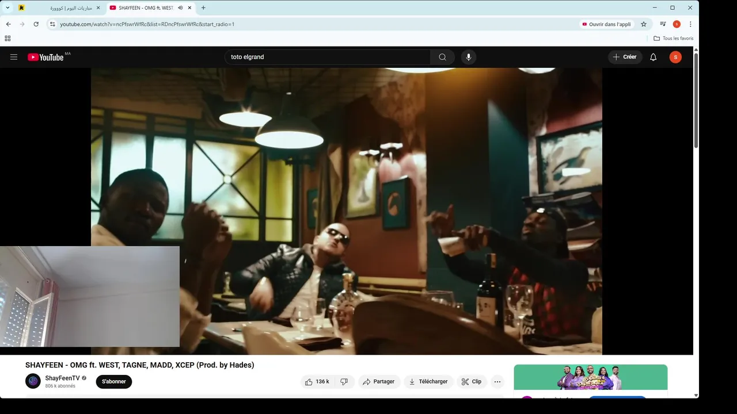The height and width of the screenshot is (414, 737).
Task: Subscribe with the S'abonner button
Action: point(114,382)
